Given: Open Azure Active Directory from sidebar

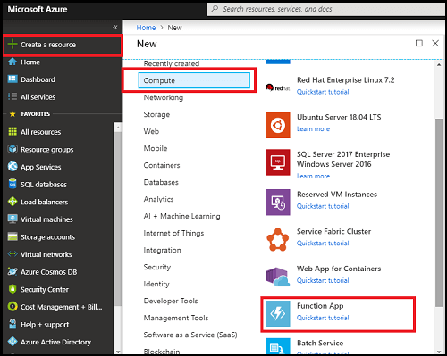Looking at the screenshot, I should tap(49, 342).
